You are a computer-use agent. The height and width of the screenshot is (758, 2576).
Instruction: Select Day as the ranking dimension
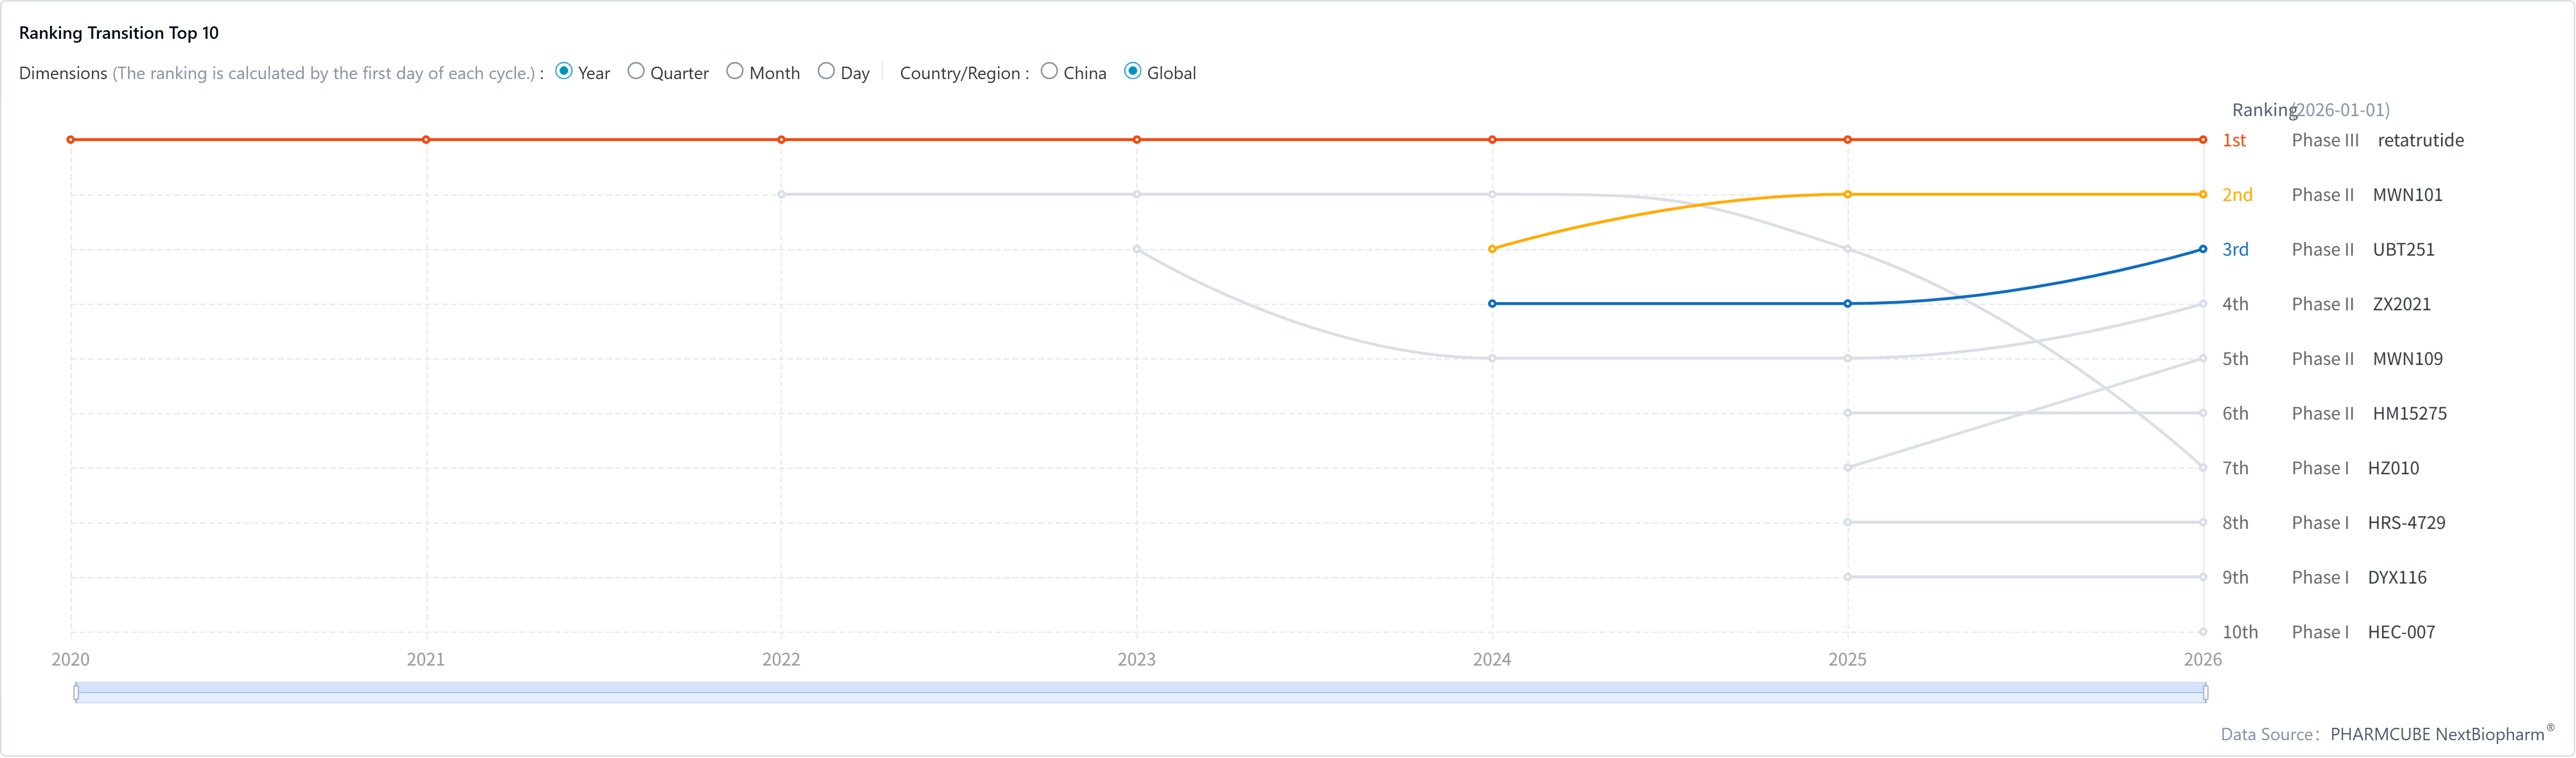coord(826,72)
